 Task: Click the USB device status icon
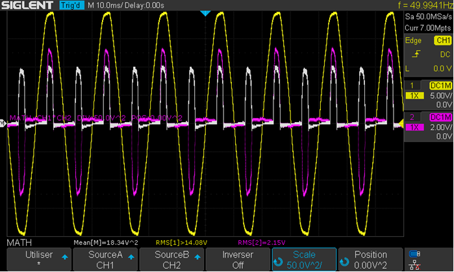414,254
